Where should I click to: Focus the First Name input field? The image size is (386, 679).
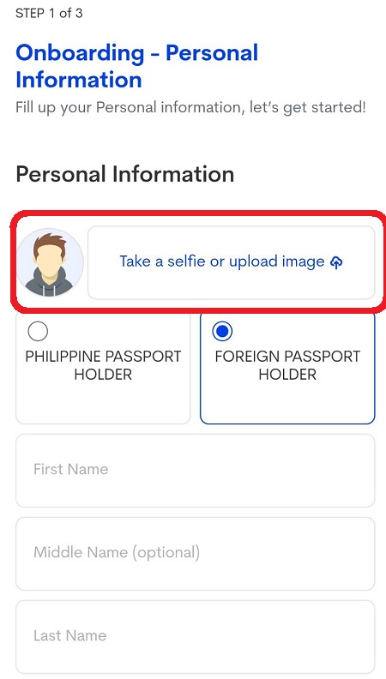(196, 471)
